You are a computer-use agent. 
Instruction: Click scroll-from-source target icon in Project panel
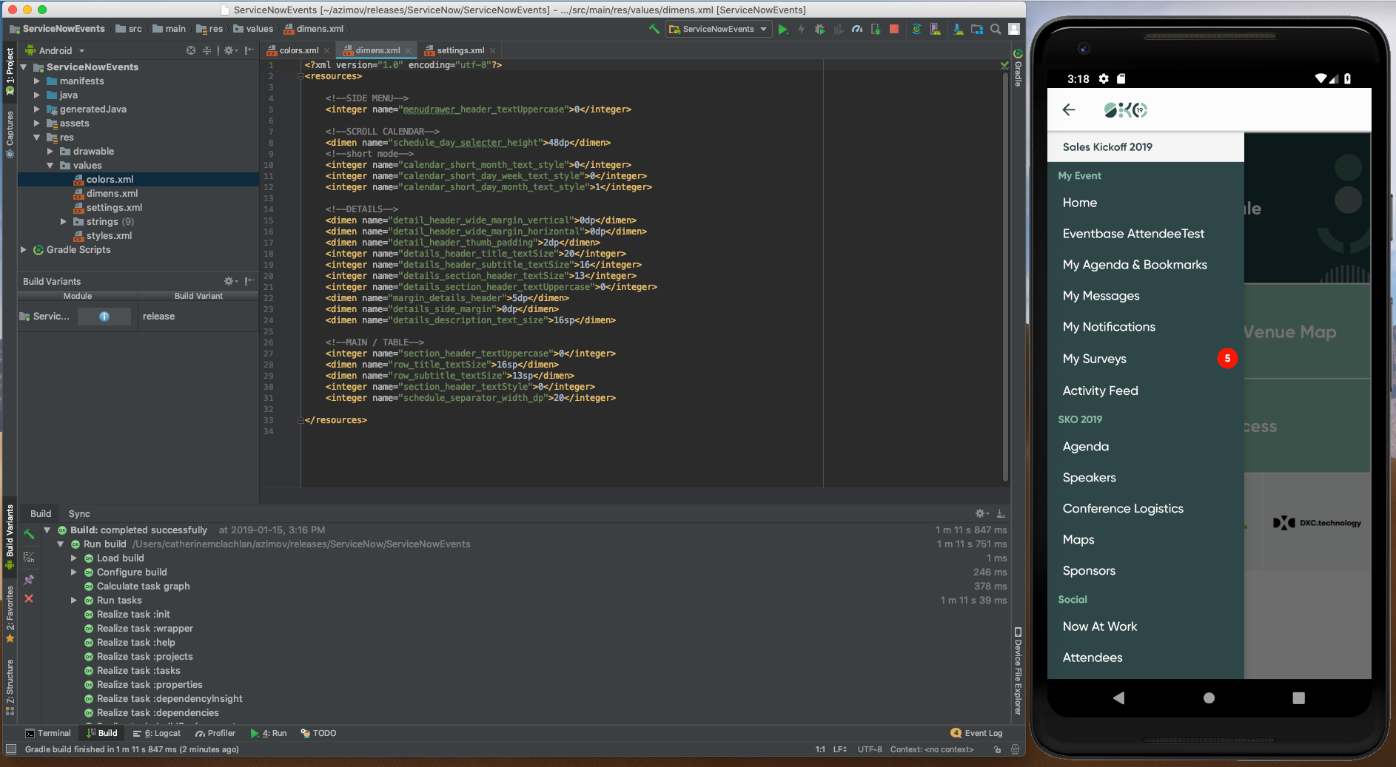tap(191, 50)
